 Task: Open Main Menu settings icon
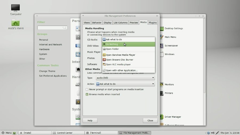(162, 37)
